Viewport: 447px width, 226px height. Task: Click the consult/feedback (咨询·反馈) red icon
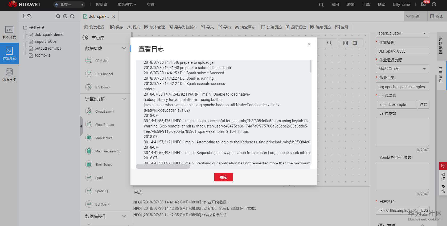[443, 166]
